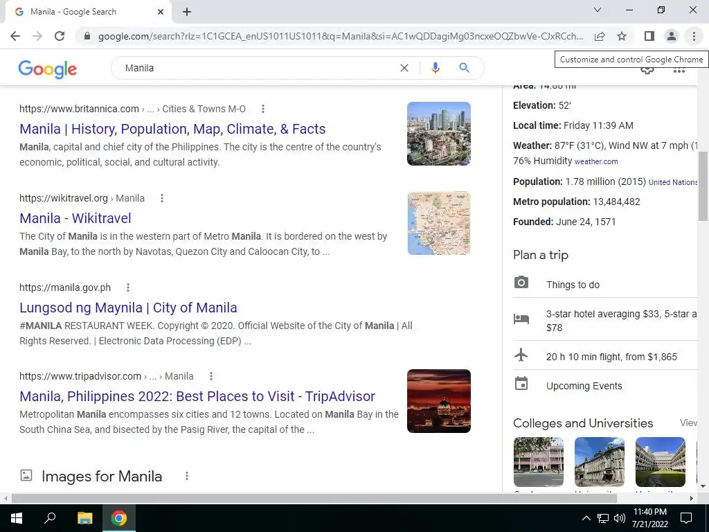Bookmark this tab with star icon

(622, 36)
